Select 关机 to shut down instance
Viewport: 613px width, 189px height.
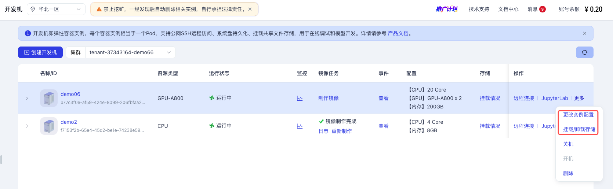tap(568, 144)
